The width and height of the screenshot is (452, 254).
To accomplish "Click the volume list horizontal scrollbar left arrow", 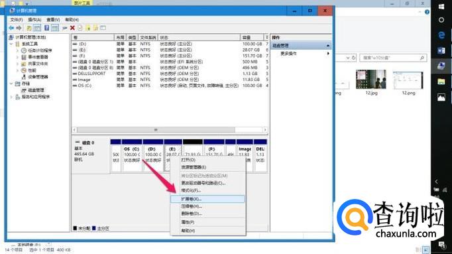I will click(x=74, y=130).
